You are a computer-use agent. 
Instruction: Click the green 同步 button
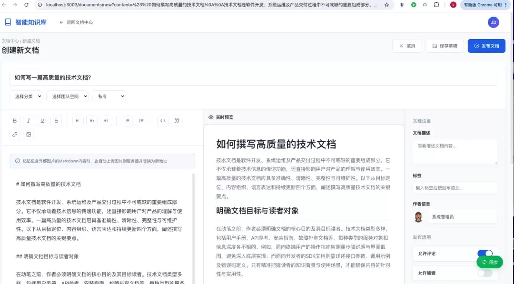click(490, 262)
